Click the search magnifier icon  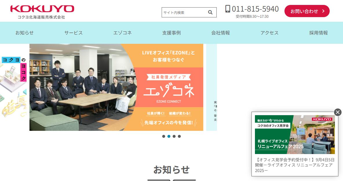[210, 12]
